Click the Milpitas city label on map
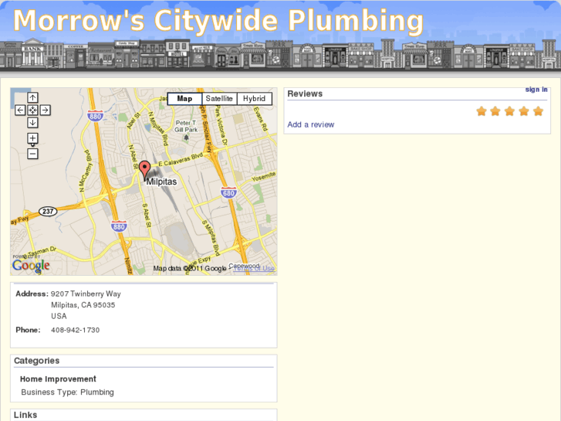The width and height of the screenshot is (561, 421). (161, 182)
